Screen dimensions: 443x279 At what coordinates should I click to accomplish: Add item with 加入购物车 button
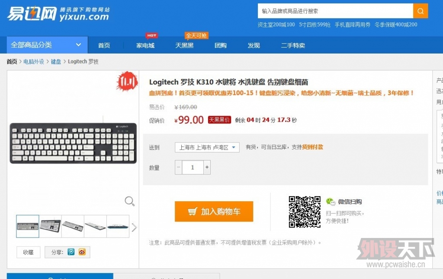coord(214,211)
